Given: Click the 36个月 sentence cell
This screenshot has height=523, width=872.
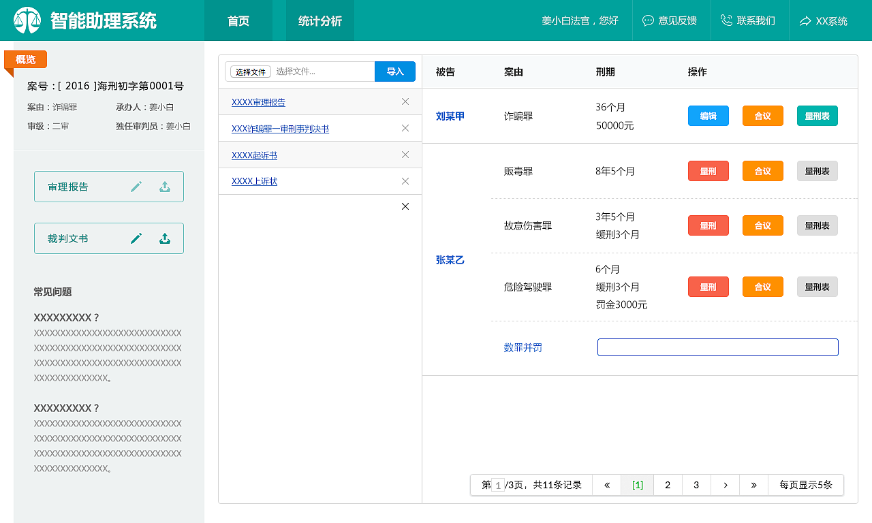Looking at the screenshot, I should [x=610, y=107].
